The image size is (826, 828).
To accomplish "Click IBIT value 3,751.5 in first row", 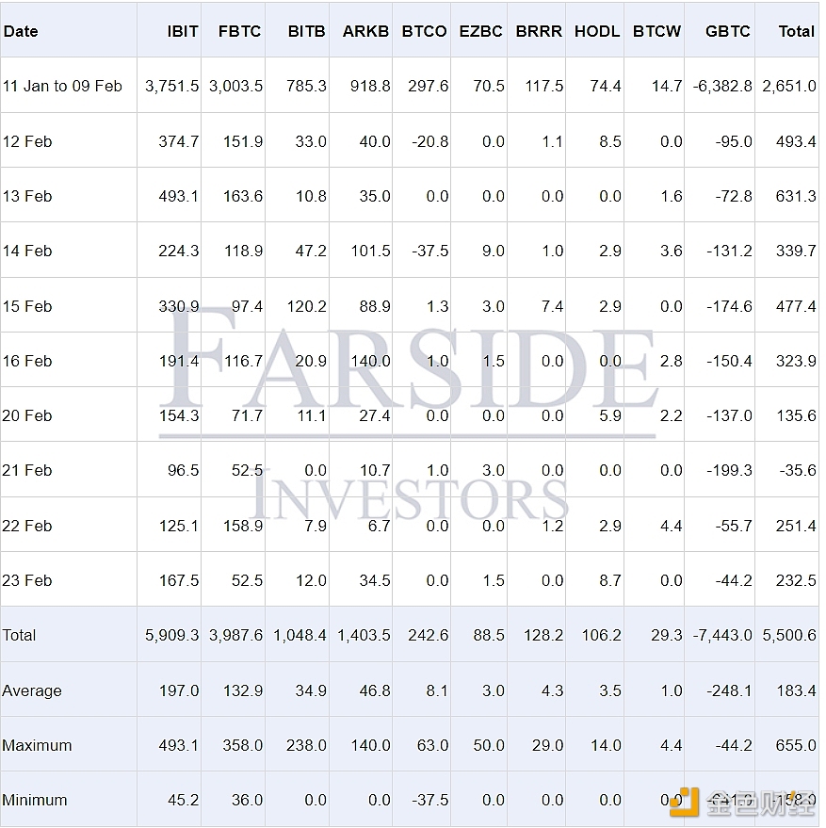I will [x=172, y=86].
